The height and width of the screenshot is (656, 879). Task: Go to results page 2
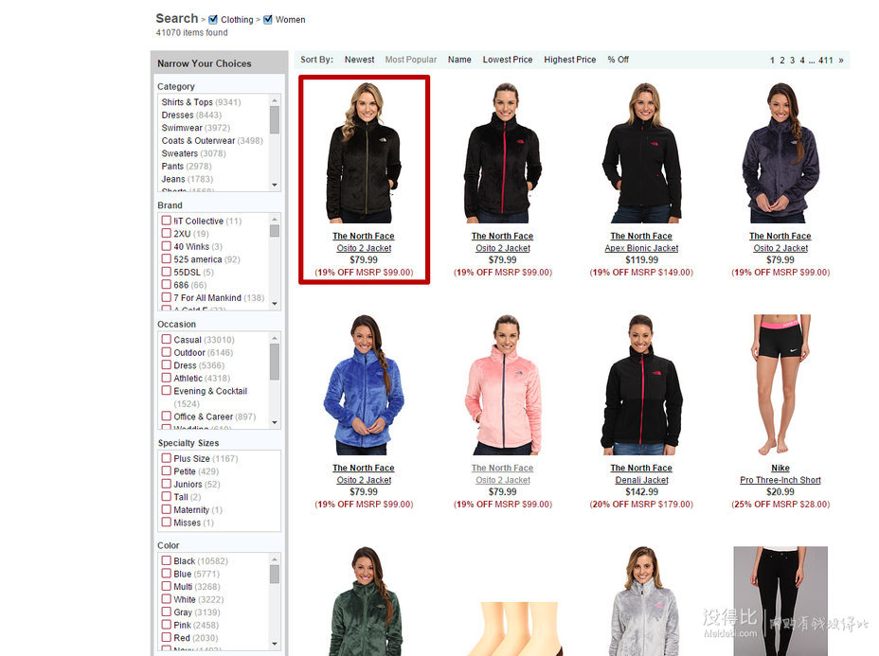click(782, 61)
